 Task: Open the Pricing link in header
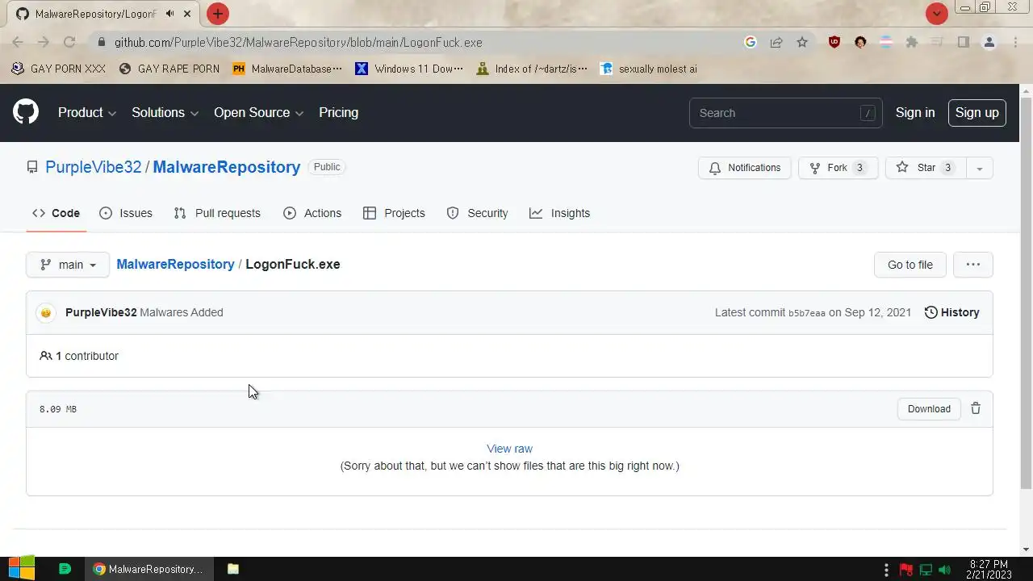(x=338, y=112)
